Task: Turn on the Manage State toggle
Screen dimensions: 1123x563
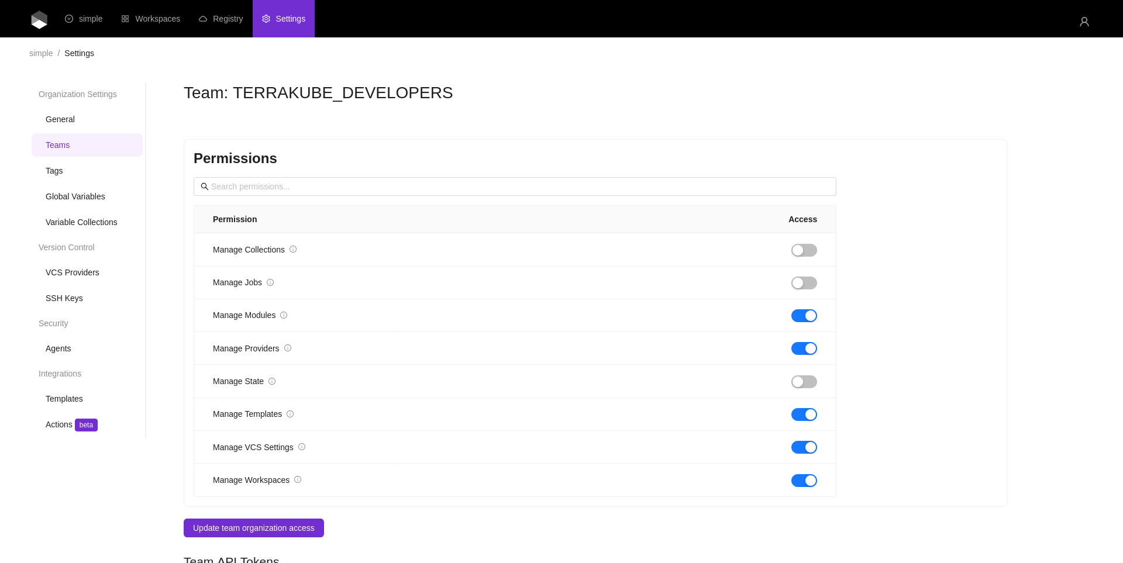Action: [x=804, y=382]
